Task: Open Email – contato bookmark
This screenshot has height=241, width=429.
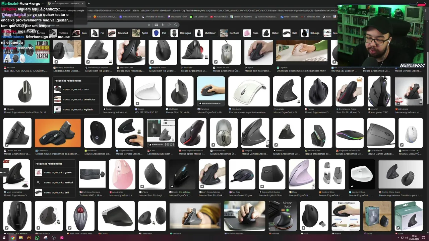Action: pos(289,17)
